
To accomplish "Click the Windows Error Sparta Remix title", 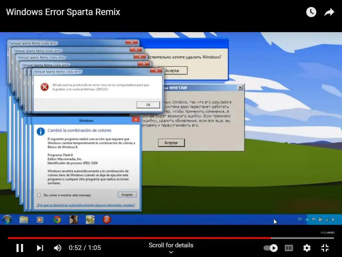I will pyautogui.click(x=63, y=12).
